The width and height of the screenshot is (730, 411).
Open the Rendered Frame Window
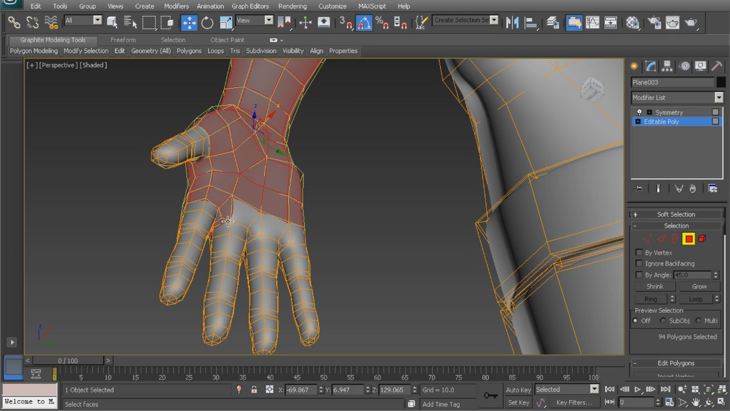[672, 22]
